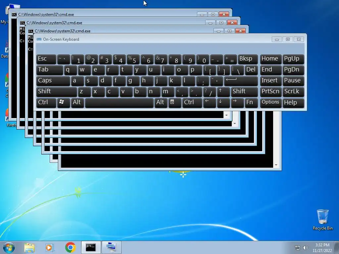Open Google Chrome from taskbar
The height and width of the screenshot is (254, 339).
pyautogui.click(x=70, y=247)
